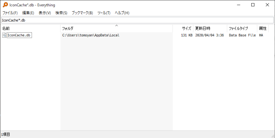Open the 表示(V) menu
The image size is (275, 138).
(45, 13)
